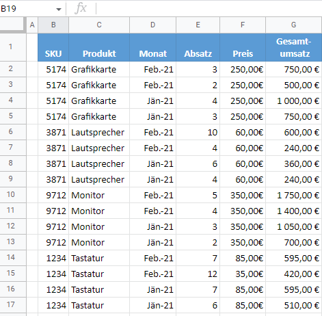322x316 pixels.
Task: Select column B header
Action: click(x=53, y=25)
